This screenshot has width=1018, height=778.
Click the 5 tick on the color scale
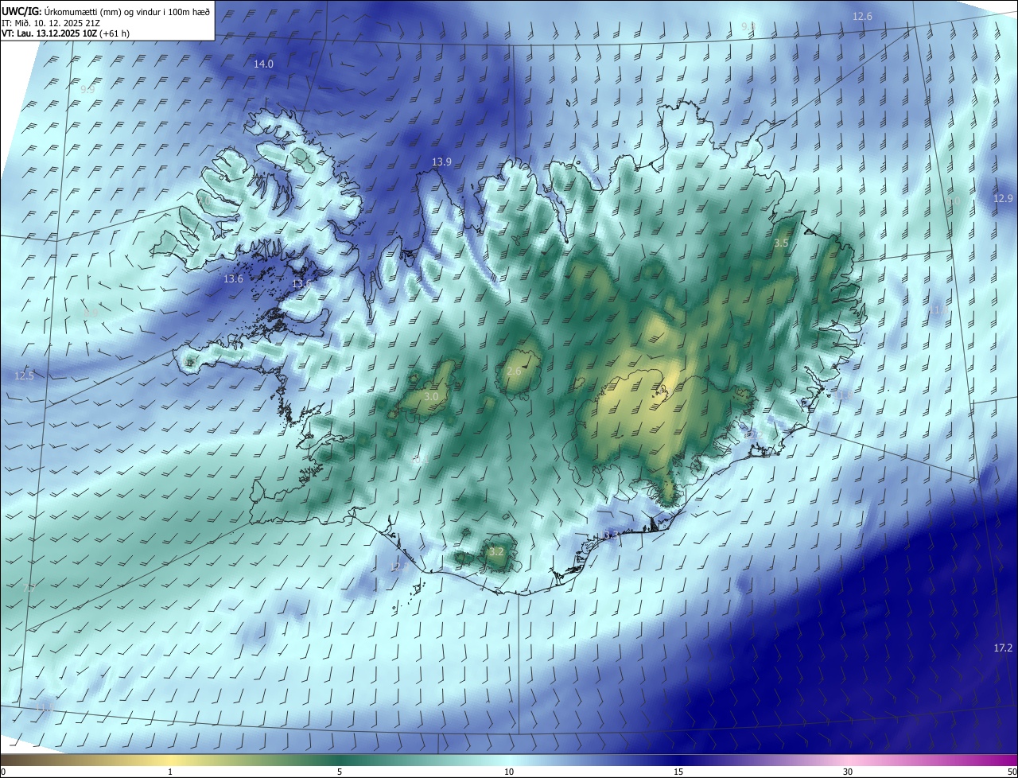tap(340, 772)
